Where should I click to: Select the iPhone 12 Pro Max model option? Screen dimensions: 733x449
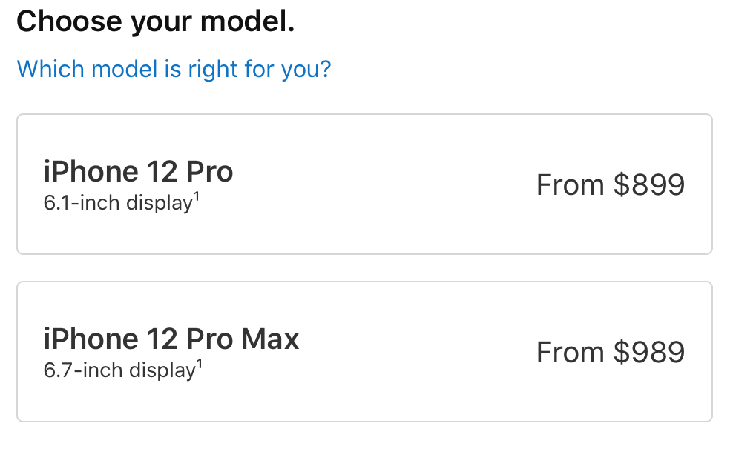point(364,351)
